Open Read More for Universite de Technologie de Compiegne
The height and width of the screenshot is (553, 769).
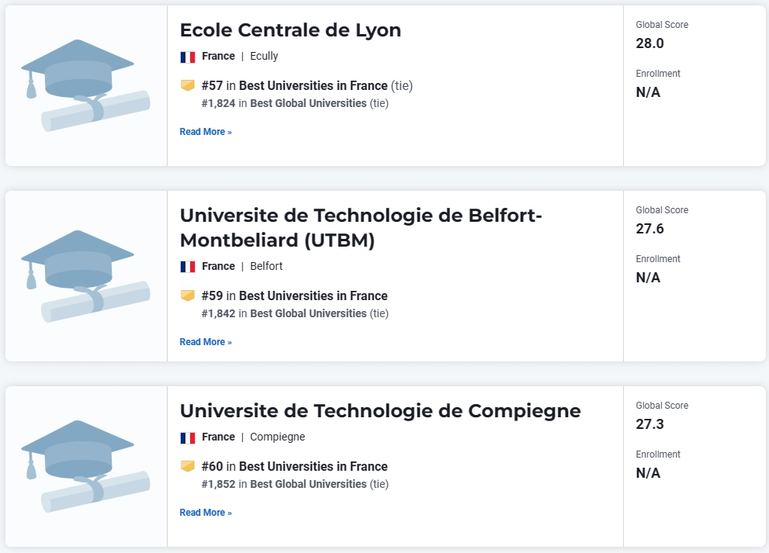click(206, 513)
